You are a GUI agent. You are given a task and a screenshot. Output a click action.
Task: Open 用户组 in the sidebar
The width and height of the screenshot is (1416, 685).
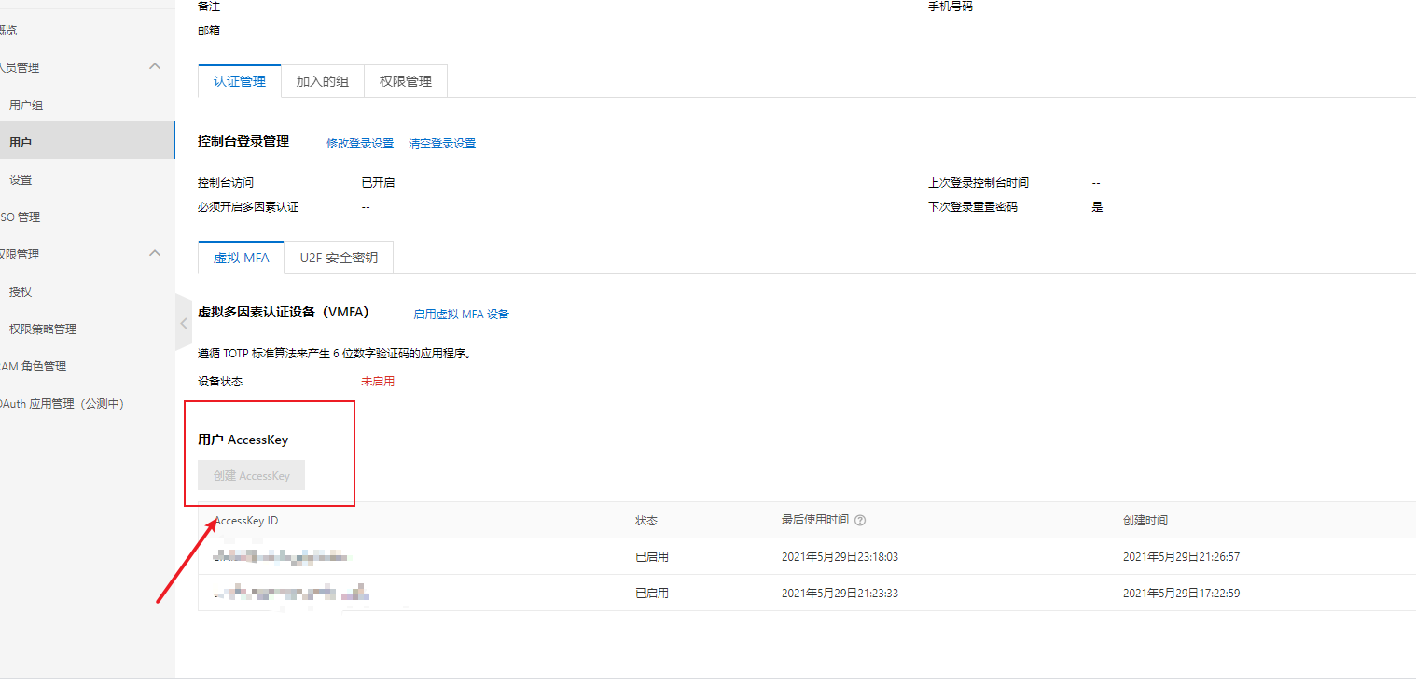click(26, 105)
